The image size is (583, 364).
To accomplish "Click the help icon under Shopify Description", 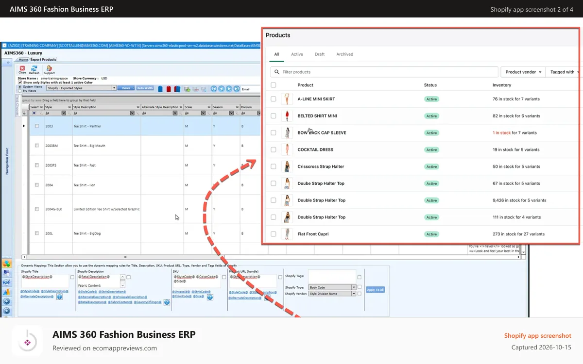I will click(167, 302).
